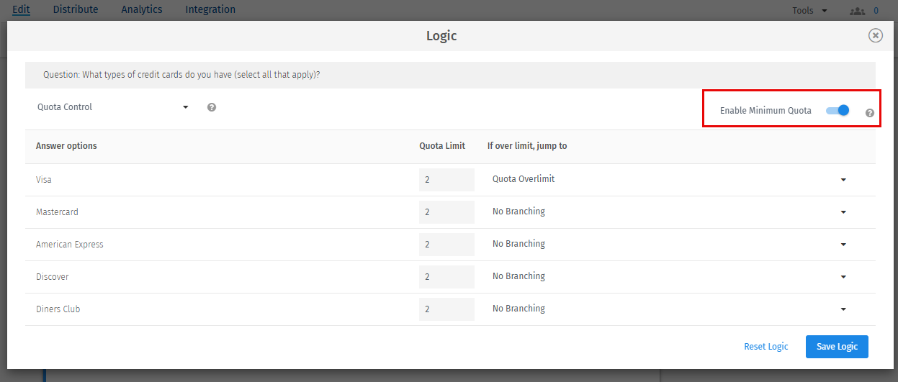Close the Logic dialog with X icon
Screen dimensions: 898x382
coord(875,36)
